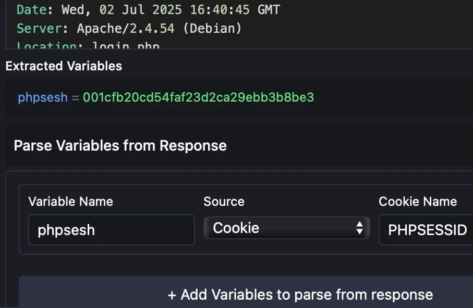Click the Variable Name column label
The height and width of the screenshot is (308, 473).
pos(70,201)
